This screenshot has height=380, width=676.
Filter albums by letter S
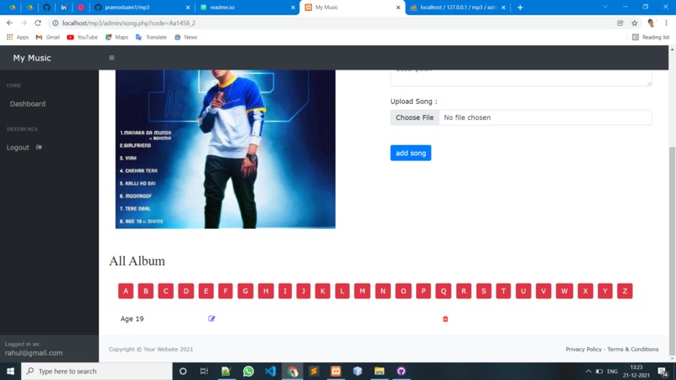(484, 291)
